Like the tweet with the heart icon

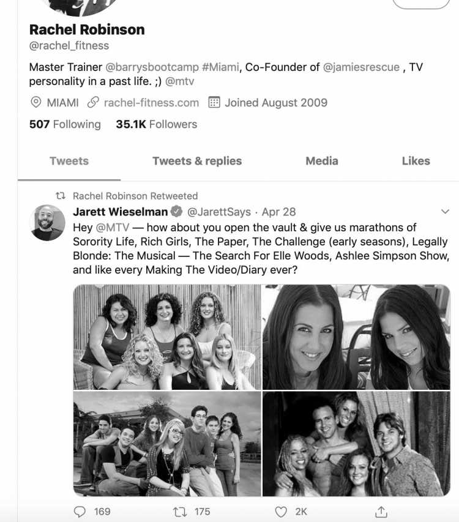[281, 512]
